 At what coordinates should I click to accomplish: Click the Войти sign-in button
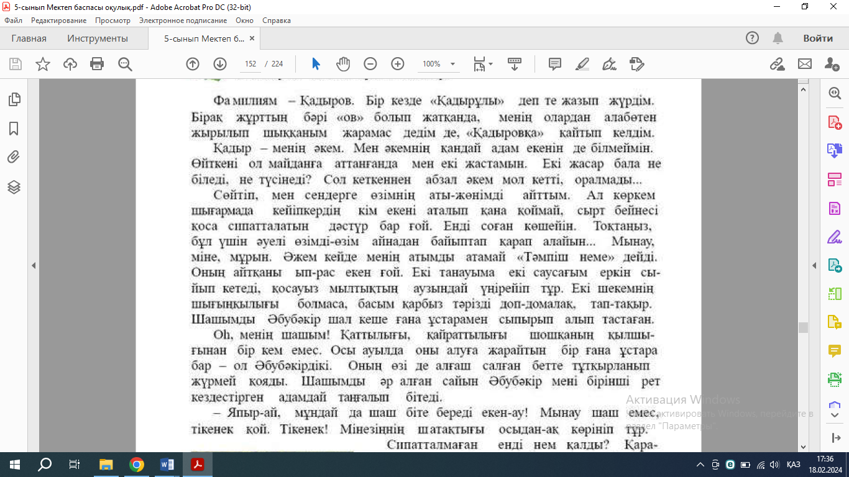pos(818,39)
